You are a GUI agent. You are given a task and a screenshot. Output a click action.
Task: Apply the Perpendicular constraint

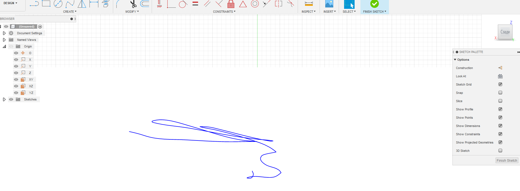point(219,4)
